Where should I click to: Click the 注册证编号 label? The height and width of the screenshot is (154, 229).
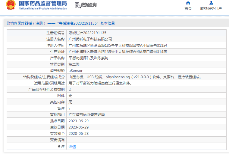click(x=55, y=33)
